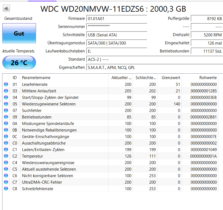Click status dot in row C2 Temperatur

6,156
